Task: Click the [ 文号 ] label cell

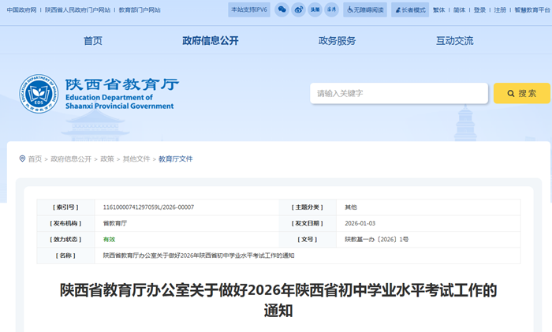Action: 308,240
